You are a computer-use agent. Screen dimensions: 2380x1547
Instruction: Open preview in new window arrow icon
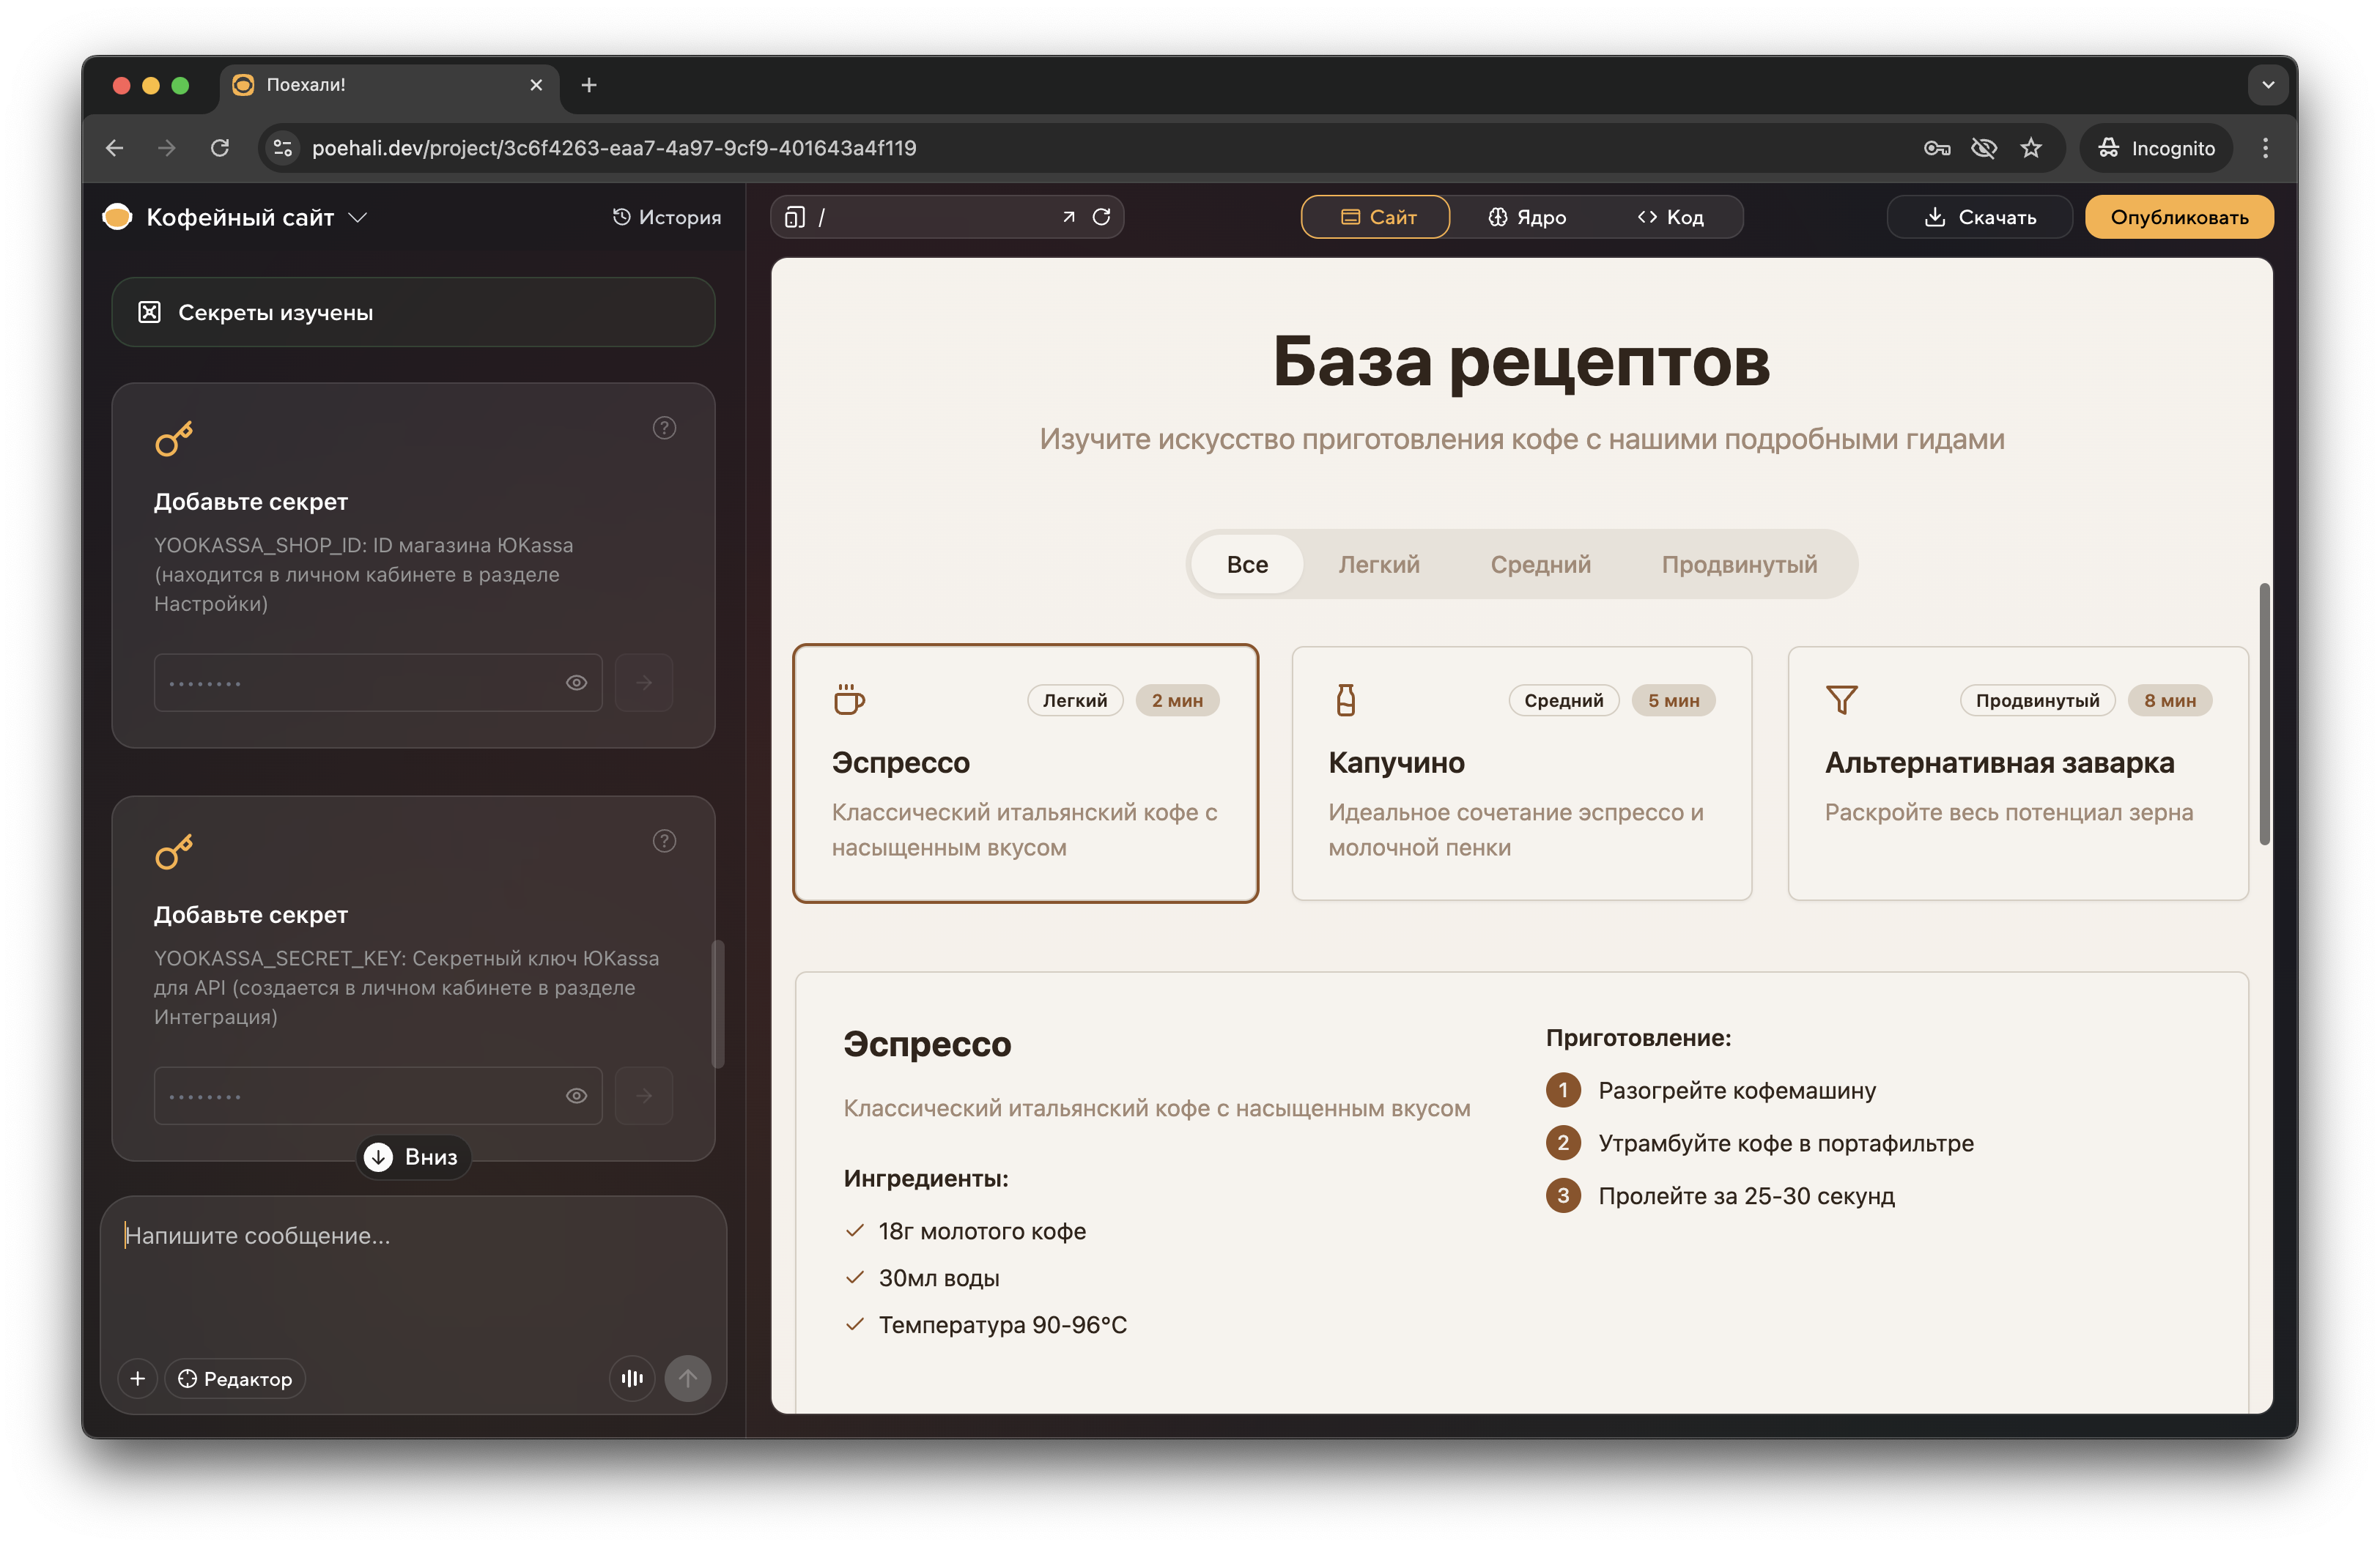tap(1068, 217)
